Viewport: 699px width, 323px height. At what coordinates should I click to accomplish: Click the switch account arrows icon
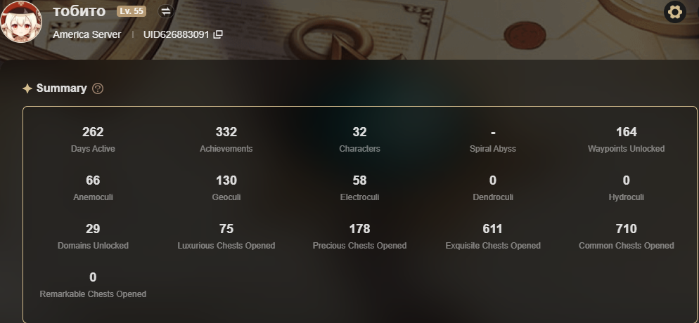coord(166,11)
